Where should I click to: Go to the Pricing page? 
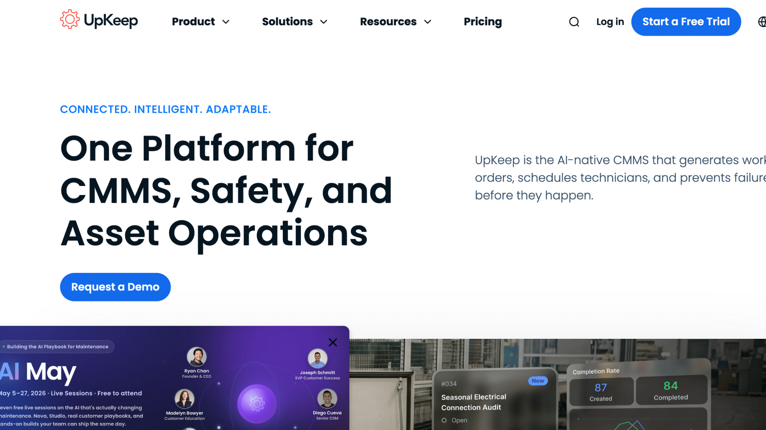[x=483, y=22]
